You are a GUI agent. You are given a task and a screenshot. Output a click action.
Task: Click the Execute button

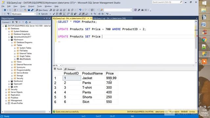[x=43, y=14]
